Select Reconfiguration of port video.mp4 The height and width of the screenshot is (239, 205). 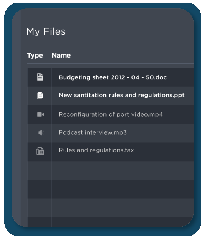click(111, 114)
